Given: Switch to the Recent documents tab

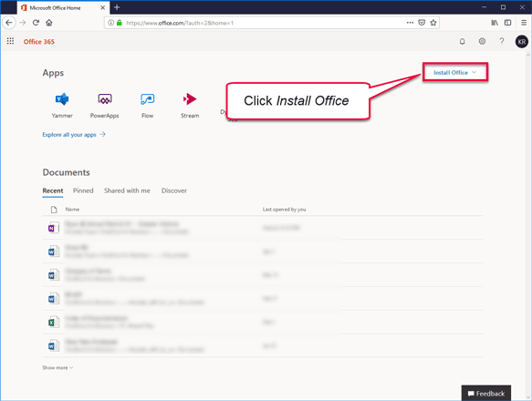Looking at the screenshot, I should [x=53, y=190].
